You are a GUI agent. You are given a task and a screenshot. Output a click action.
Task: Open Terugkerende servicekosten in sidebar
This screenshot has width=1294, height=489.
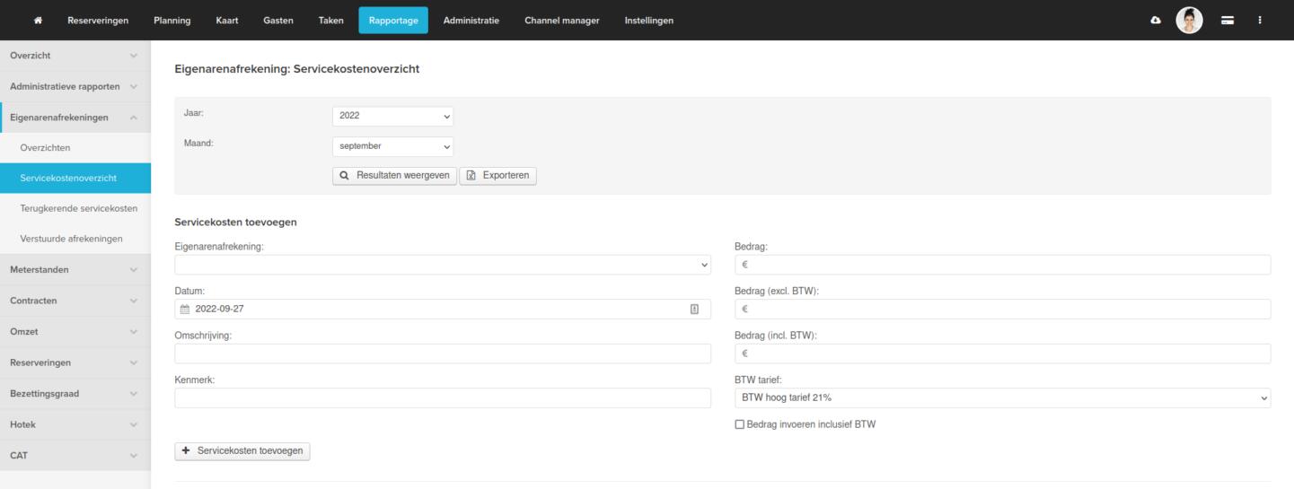78,208
